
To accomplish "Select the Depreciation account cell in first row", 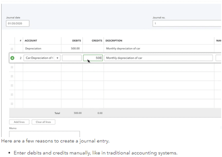I will [42, 48].
